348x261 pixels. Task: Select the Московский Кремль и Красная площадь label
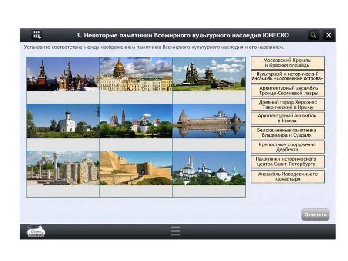(x=287, y=63)
